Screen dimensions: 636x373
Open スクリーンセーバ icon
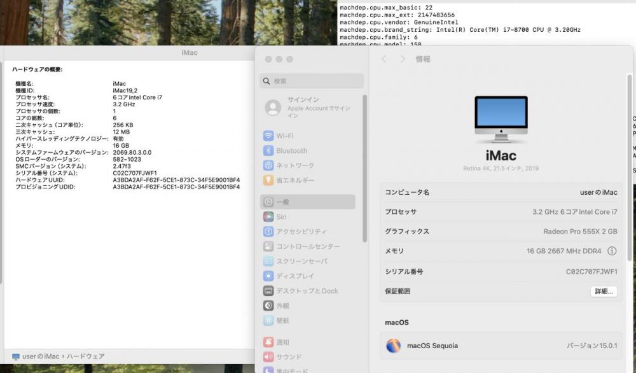click(x=268, y=261)
